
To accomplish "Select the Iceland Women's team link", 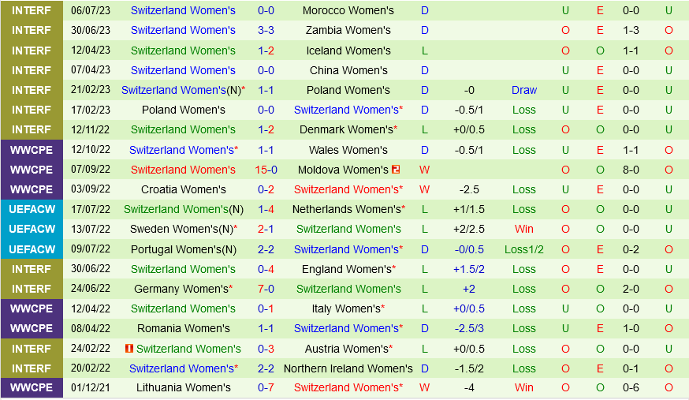I will pyautogui.click(x=348, y=50).
